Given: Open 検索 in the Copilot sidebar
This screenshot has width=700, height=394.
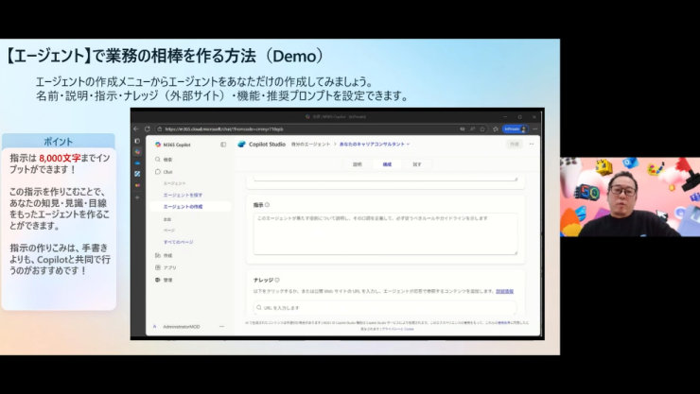Looking at the screenshot, I should pos(165,159).
